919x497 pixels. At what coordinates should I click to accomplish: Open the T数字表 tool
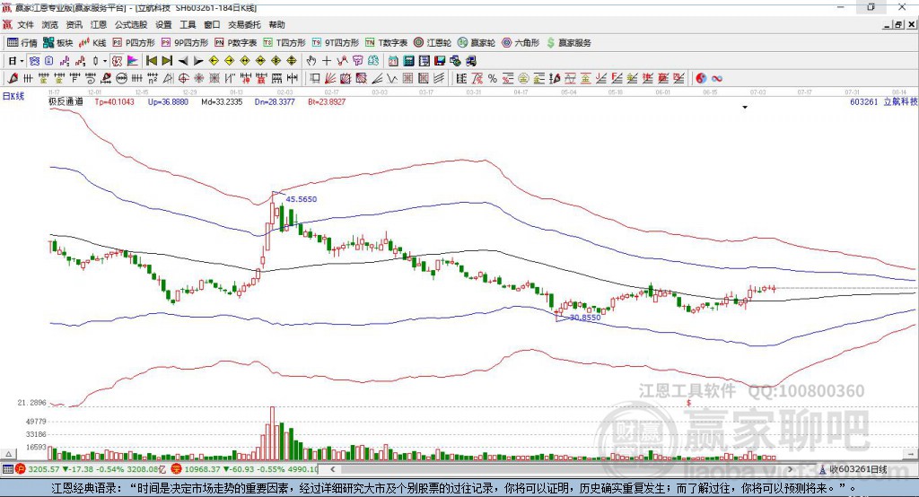(386, 43)
